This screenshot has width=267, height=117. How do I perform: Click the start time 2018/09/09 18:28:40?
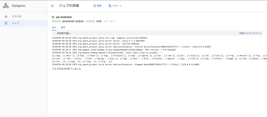[x=73, y=21]
